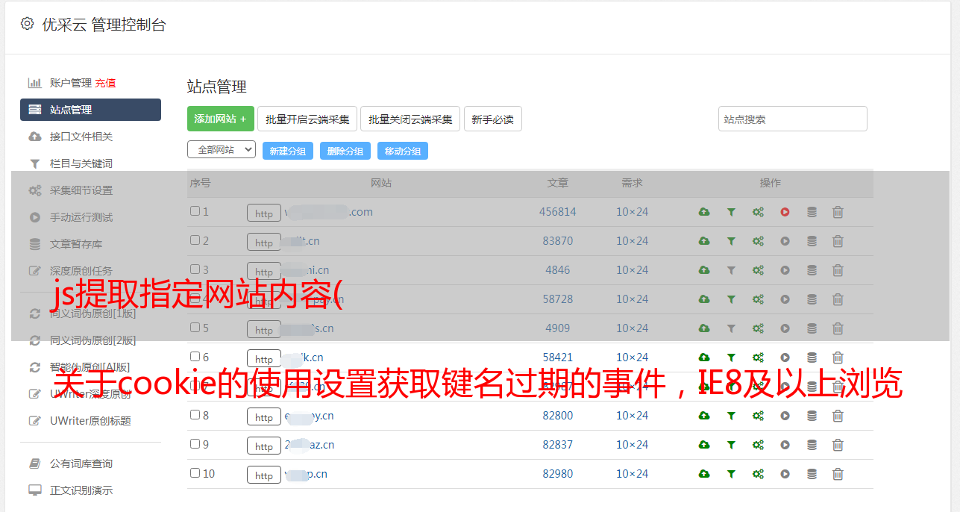The image size is (960, 512).
Task: Click the 新建分组 button
Action: [x=288, y=151]
